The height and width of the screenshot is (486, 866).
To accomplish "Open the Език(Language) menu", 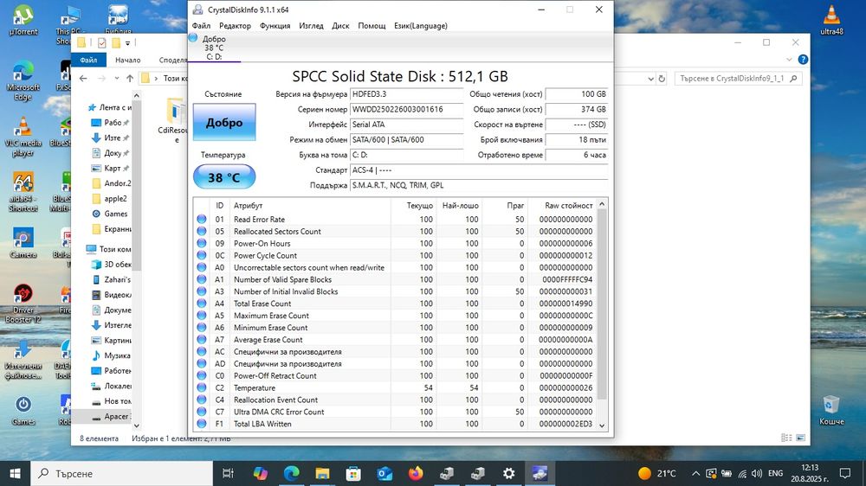I will pyautogui.click(x=420, y=26).
